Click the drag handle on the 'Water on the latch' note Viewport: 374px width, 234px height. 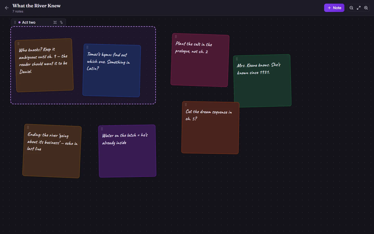pyautogui.click(x=102, y=129)
